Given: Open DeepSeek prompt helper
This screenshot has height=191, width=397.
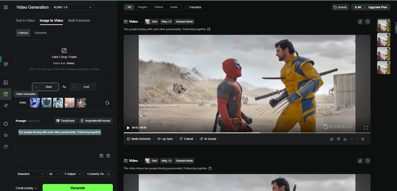Looking at the screenshot, I should tap(66, 121).
